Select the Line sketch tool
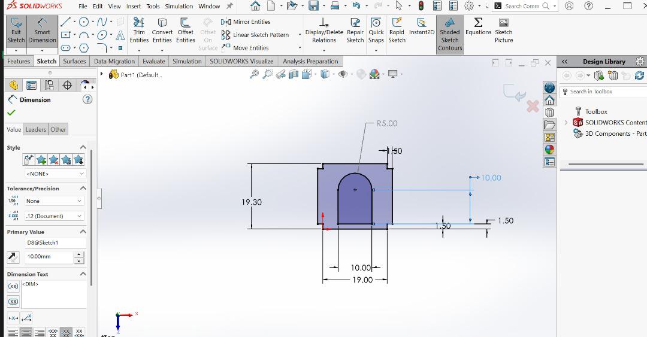This screenshot has width=647, height=337. click(x=65, y=22)
